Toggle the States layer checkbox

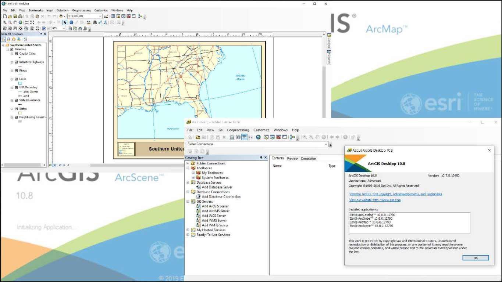pos(16,109)
